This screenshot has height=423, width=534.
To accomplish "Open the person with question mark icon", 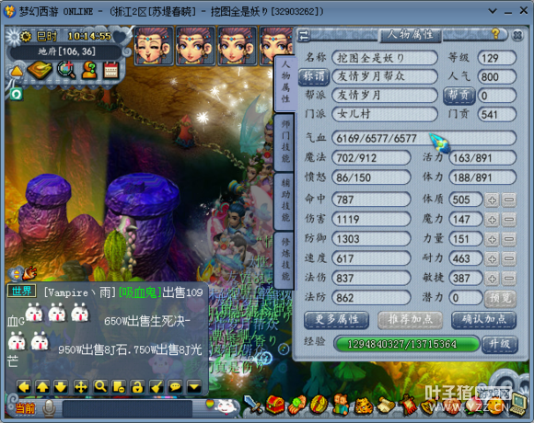I will pyautogui.click(x=89, y=70).
